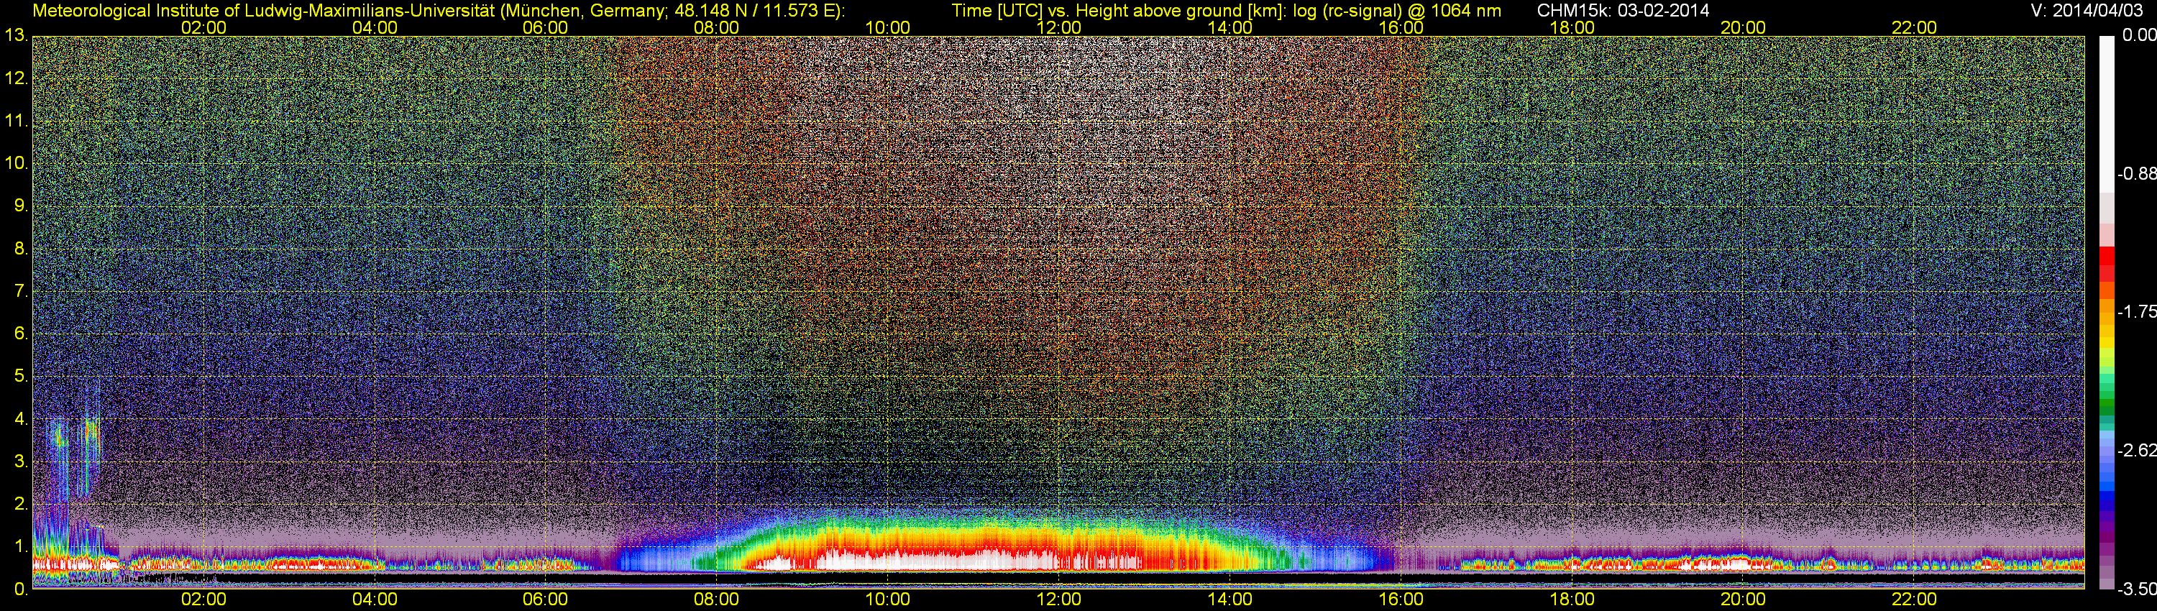
Task: Click the 10:00 label on the top time axis
Action: click(887, 27)
